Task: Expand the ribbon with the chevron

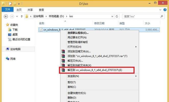Action: [x=160, y=10]
